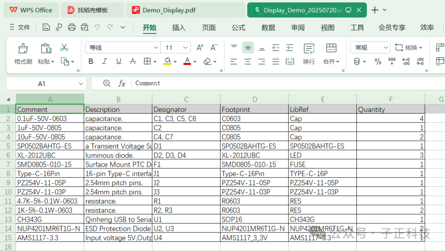The width and height of the screenshot is (445, 251).
Task: Click the Increase Indent icon
Action: 290,47
